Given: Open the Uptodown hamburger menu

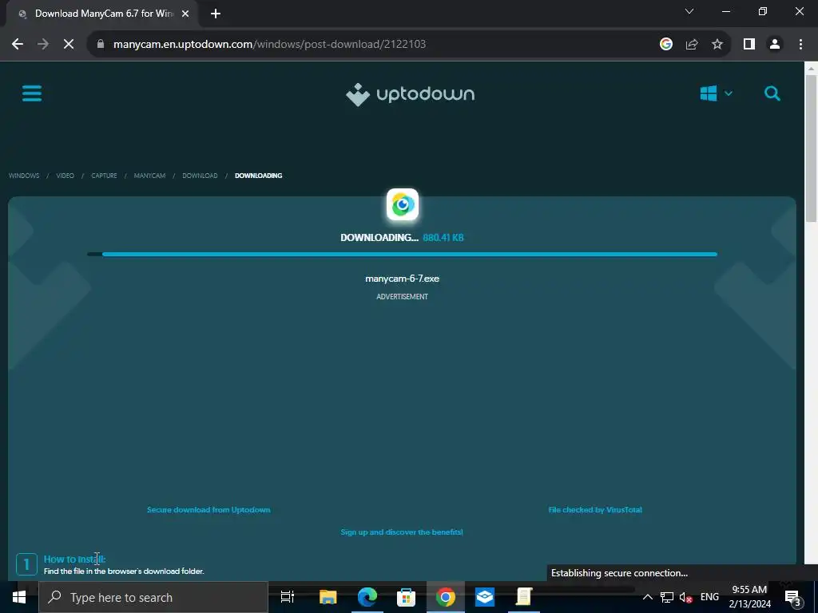Looking at the screenshot, I should pos(32,94).
